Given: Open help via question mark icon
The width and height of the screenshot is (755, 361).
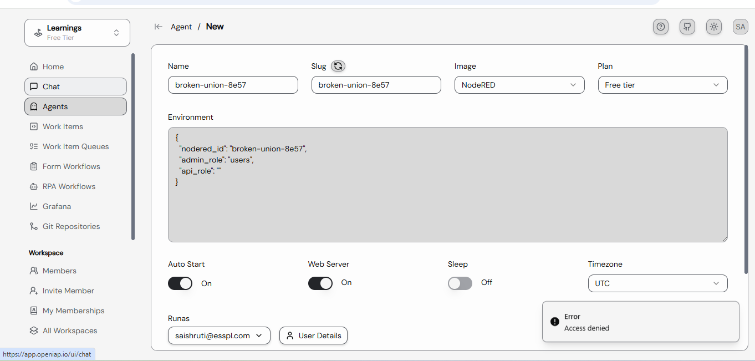Looking at the screenshot, I should tap(661, 27).
